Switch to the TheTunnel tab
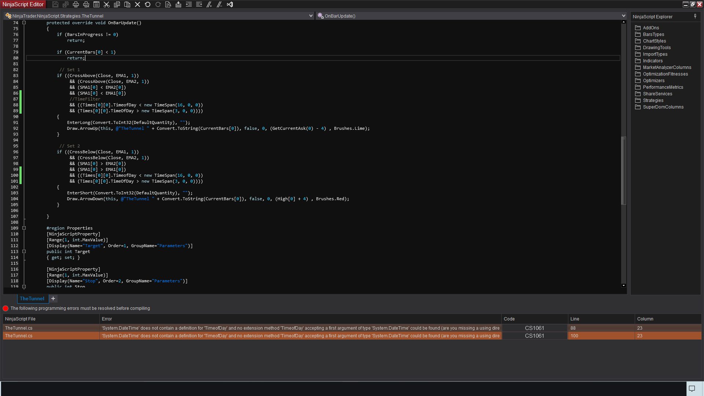The image size is (704, 396). [x=32, y=298]
